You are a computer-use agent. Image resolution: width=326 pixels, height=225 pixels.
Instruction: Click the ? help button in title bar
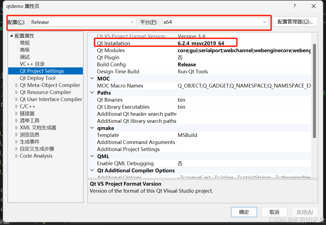[x=294, y=6]
